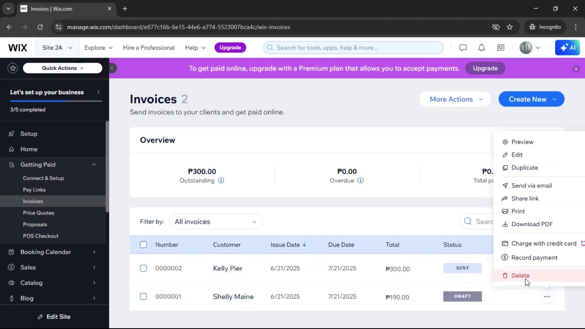Sort by Issue Date arrow
This screenshot has width=585, height=329.
304,245
